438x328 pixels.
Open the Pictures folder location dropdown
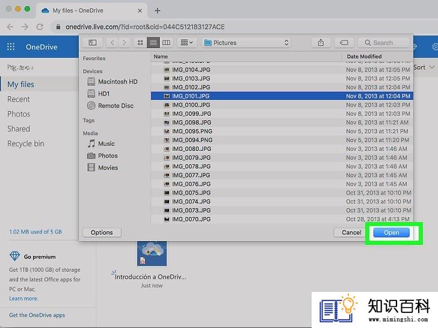click(246, 43)
